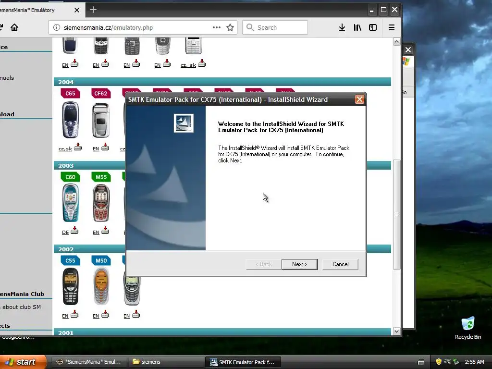Open the Firefox library icon
Screen dimensions: 492x369
click(x=357, y=27)
